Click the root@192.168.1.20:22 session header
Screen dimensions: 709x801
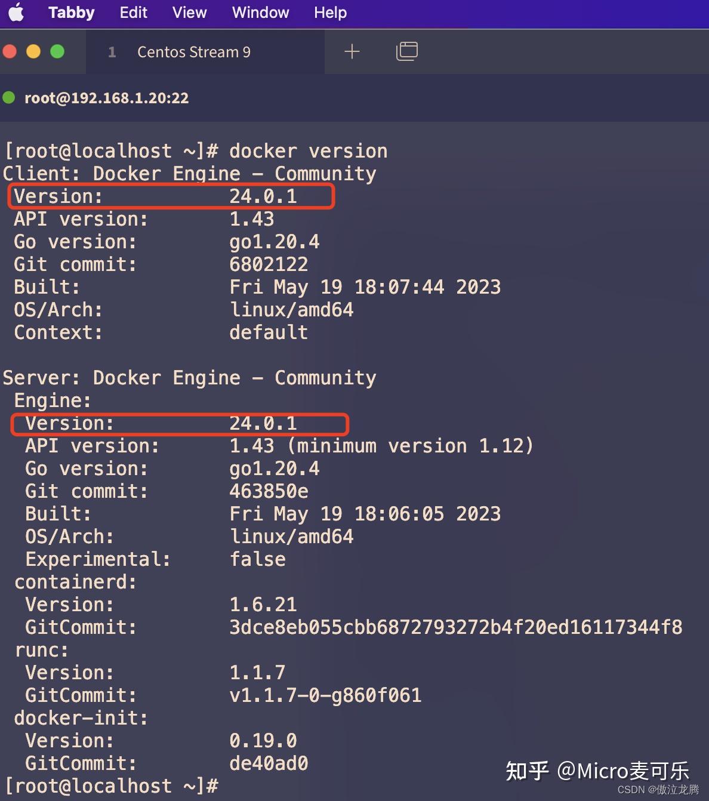pos(106,97)
